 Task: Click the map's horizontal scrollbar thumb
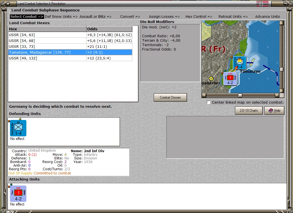tap(240, 95)
